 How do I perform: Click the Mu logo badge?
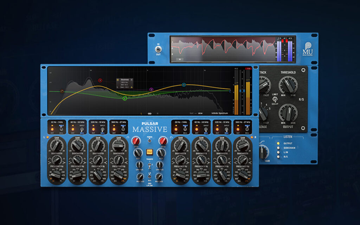tap(308, 49)
